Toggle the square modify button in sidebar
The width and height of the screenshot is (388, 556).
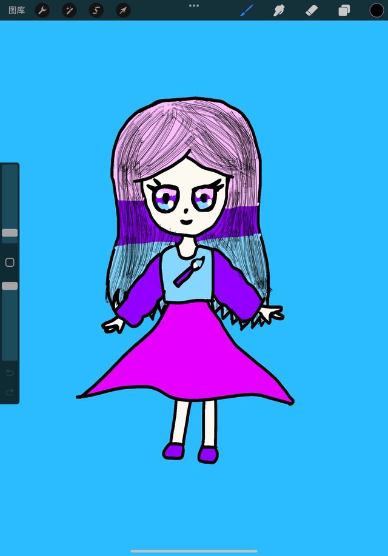(x=10, y=263)
